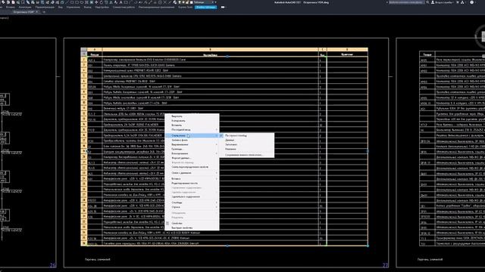Choose Вырезать in the context menu

192,116
